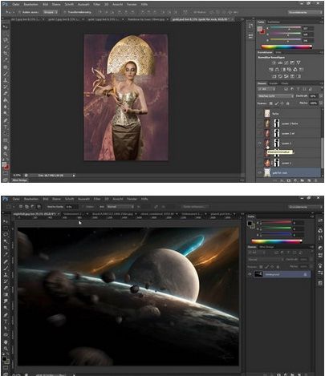Open Fenster menu in upper Photoshop window

point(132,5)
